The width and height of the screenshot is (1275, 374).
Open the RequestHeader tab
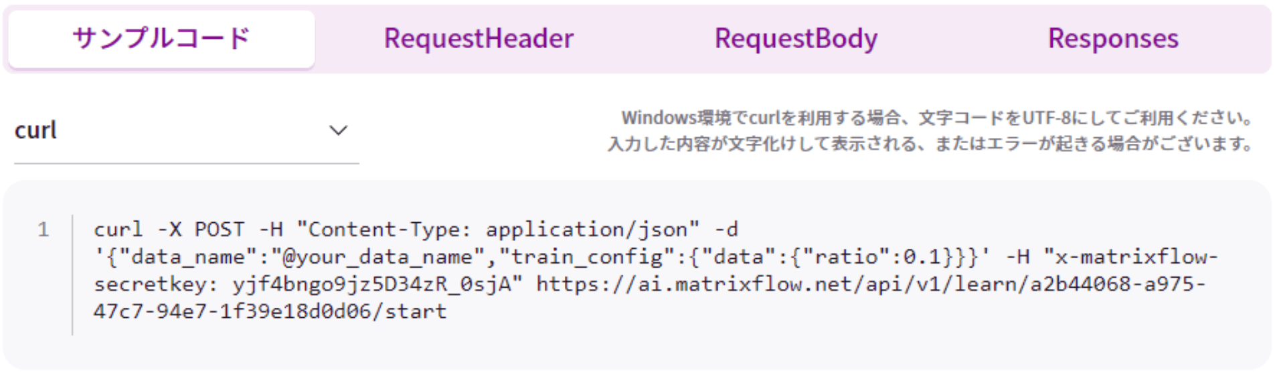tap(479, 39)
